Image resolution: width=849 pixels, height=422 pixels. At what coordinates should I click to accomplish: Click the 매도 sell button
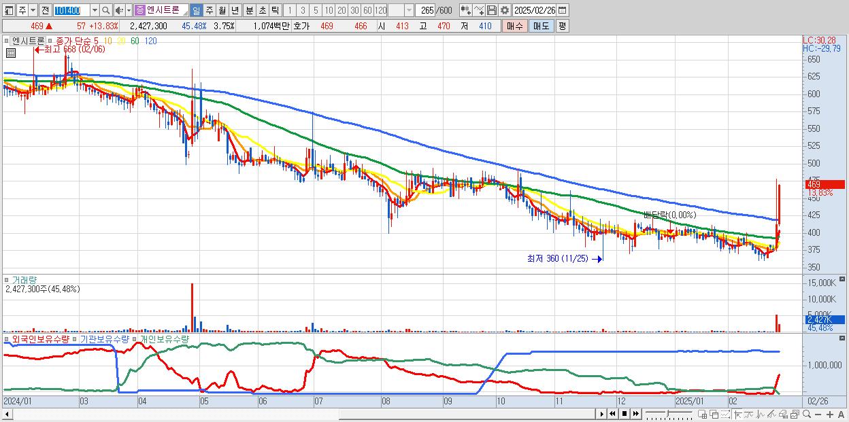point(542,26)
